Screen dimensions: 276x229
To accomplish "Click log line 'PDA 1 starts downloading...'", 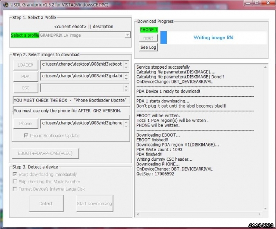I will 163,101.
